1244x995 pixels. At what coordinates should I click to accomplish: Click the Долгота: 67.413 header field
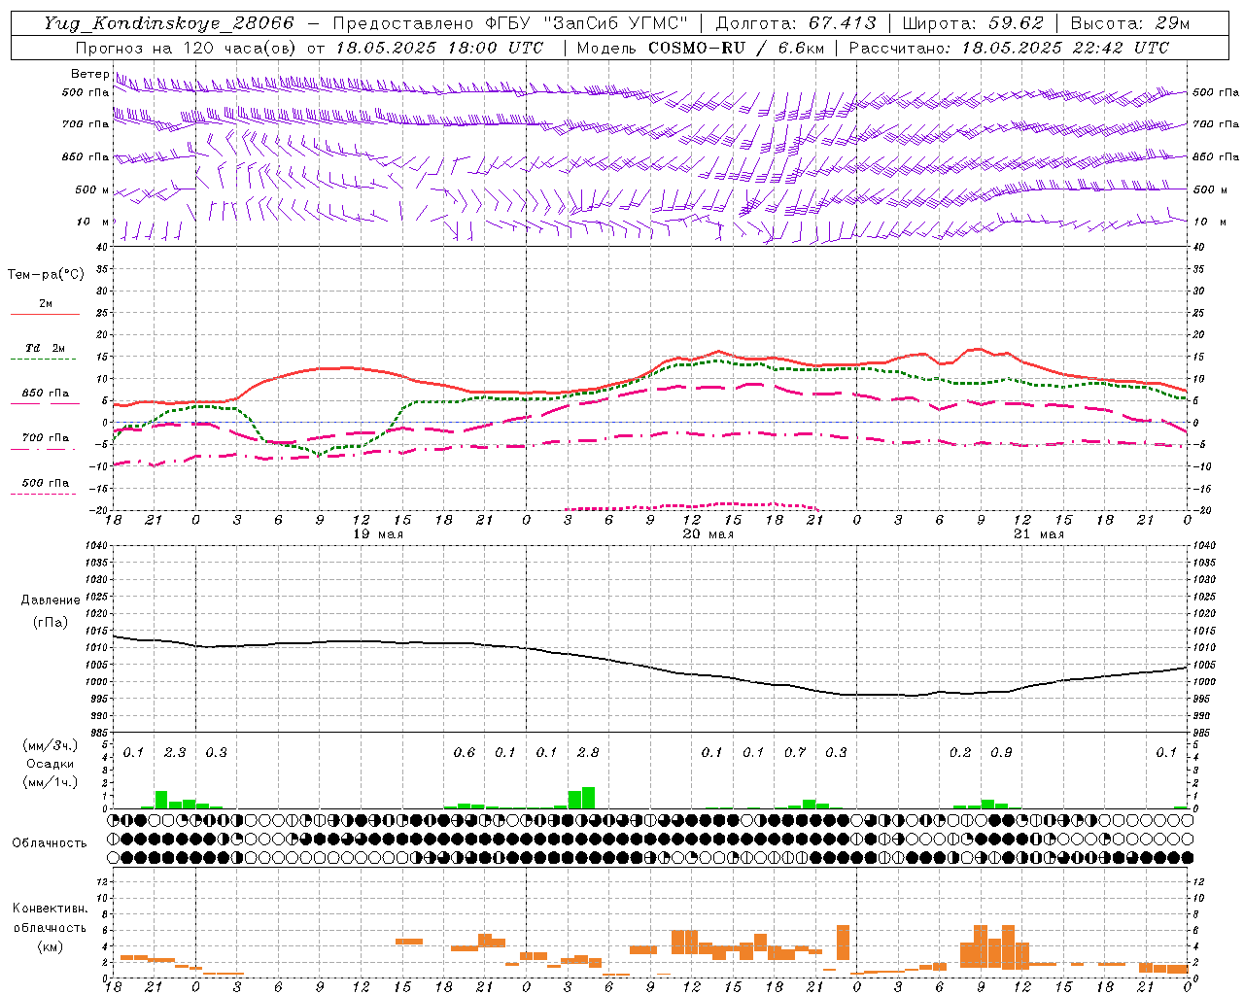click(796, 23)
